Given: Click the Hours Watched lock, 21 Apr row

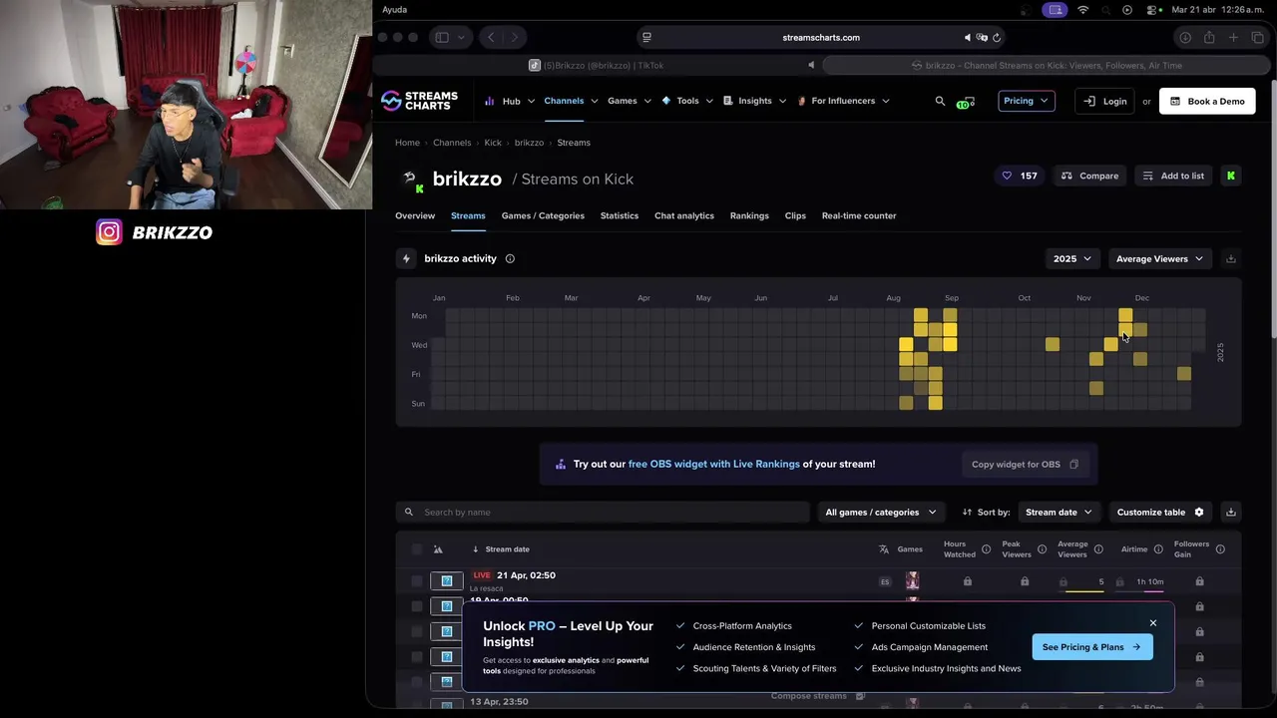Looking at the screenshot, I should click(968, 581).
